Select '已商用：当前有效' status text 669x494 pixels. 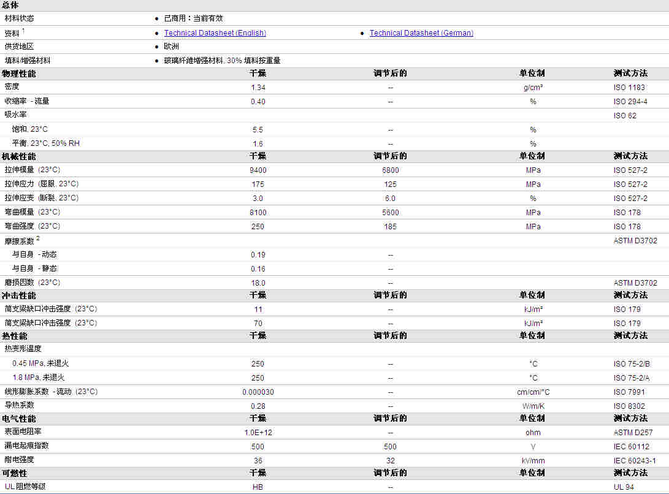(x=193, y=18)
